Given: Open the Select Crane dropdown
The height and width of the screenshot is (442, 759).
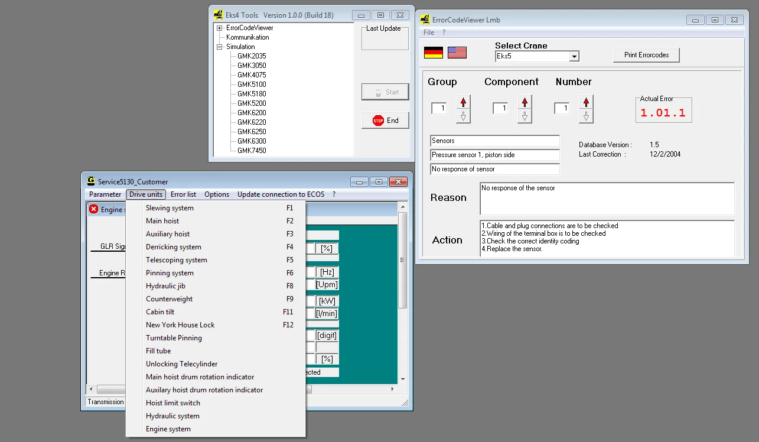Looking at the screenshot, I should pyautogui.click(x=574, y=57).
